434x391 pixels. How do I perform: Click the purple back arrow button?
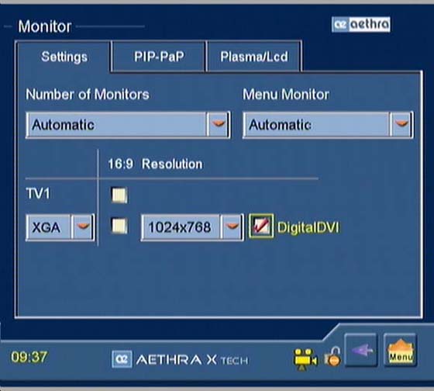pos(361,350)
